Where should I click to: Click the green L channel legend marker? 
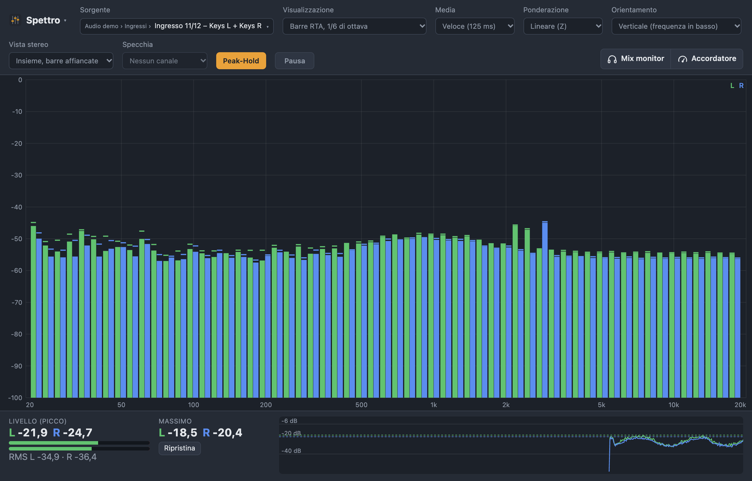click(x=732, y=86)
